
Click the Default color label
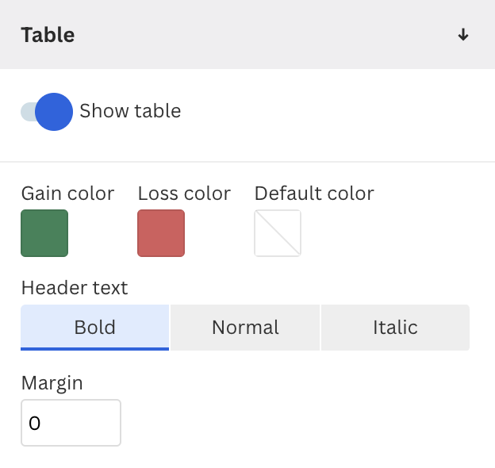coord(314,193)
